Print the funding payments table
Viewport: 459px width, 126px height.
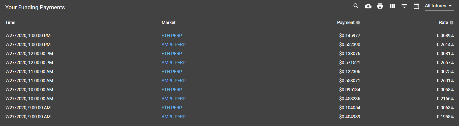(380, 6)
